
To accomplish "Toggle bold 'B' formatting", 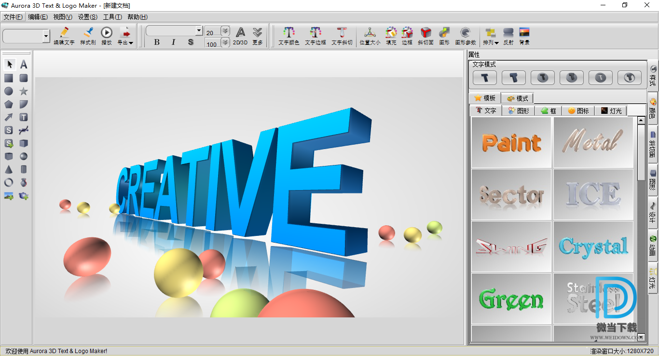I will coord(157,42).
